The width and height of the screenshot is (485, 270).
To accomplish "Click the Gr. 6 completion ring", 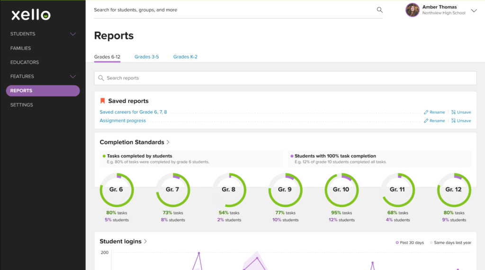I will (117, 190).
